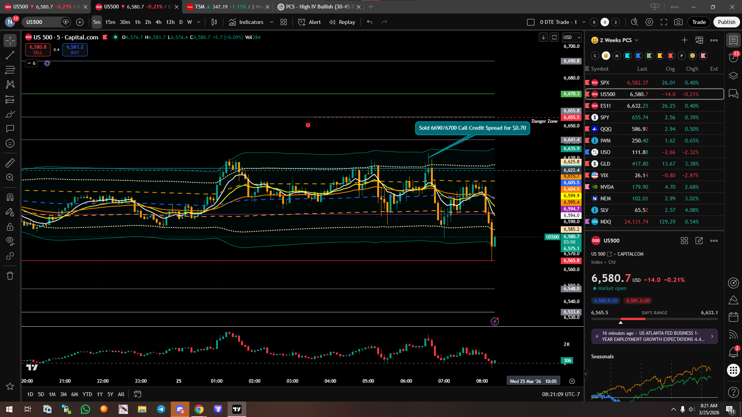Image resolution: width=742 pixels, height=417 pixels.
Task: Open the chart layout grid selector
Action: pyautogui.click(x=284, y=22)
